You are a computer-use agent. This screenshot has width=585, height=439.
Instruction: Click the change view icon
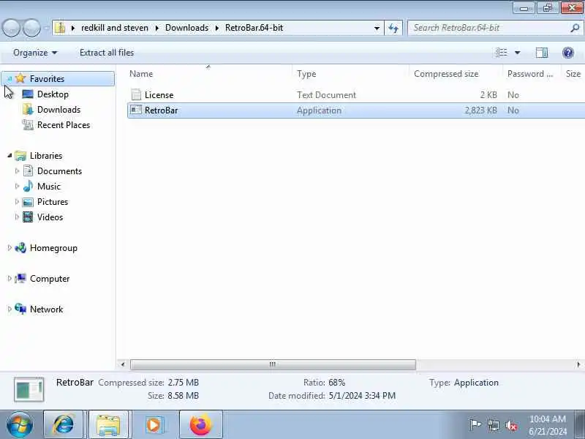502,53
